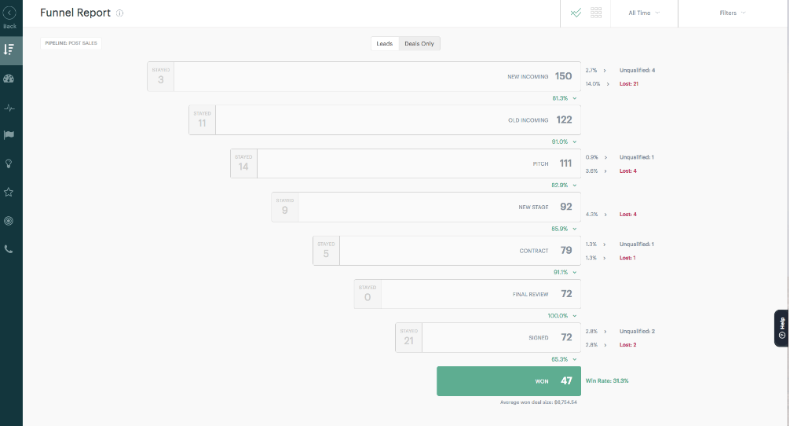Open Lost: 4 link beside New Stage
This screenshot has height=426, width=790.
click(x=628, y=215)
